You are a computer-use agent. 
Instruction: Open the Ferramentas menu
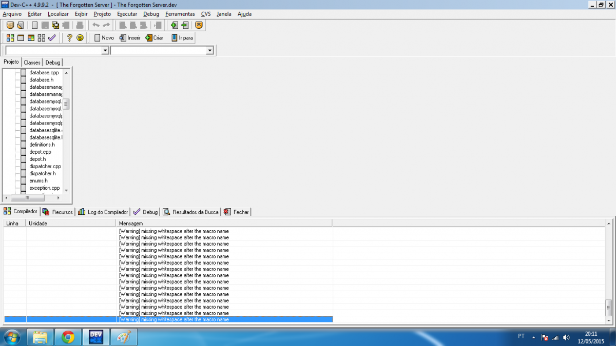[180, 14]
